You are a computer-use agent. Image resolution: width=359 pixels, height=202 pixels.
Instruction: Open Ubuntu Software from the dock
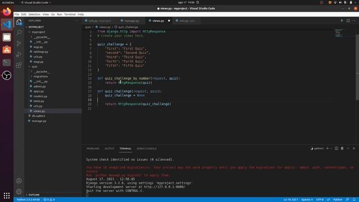pos(7,50)
